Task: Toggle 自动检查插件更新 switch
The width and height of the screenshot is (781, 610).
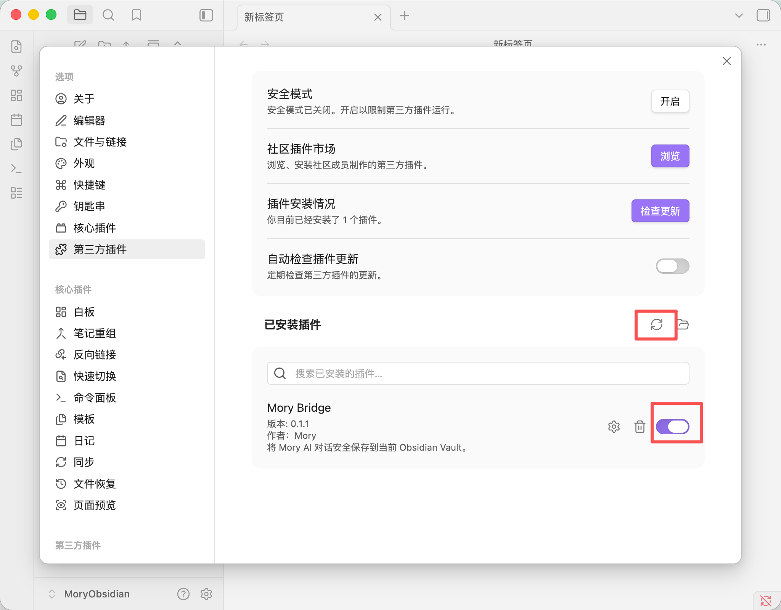Action: (672, 266)
